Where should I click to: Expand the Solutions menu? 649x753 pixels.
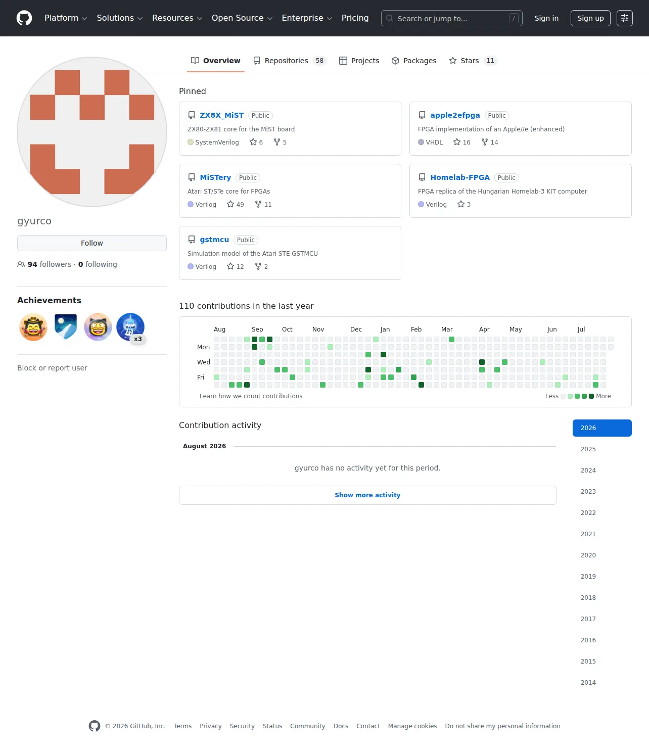click(x=120, y=18)
